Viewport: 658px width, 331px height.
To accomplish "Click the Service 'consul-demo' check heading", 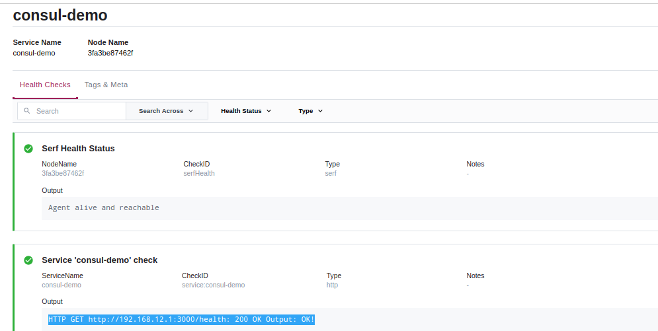I will click(x=99, y=260).
